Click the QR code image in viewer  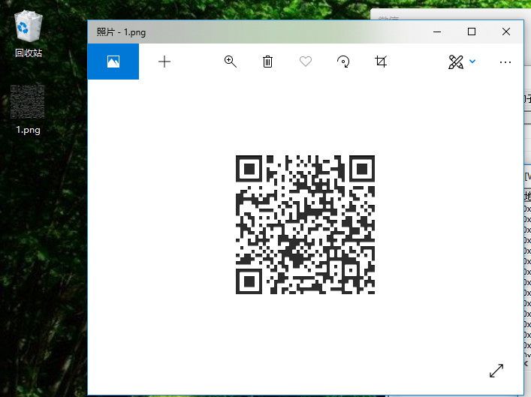pyautogui.click(x=305, y=224)
